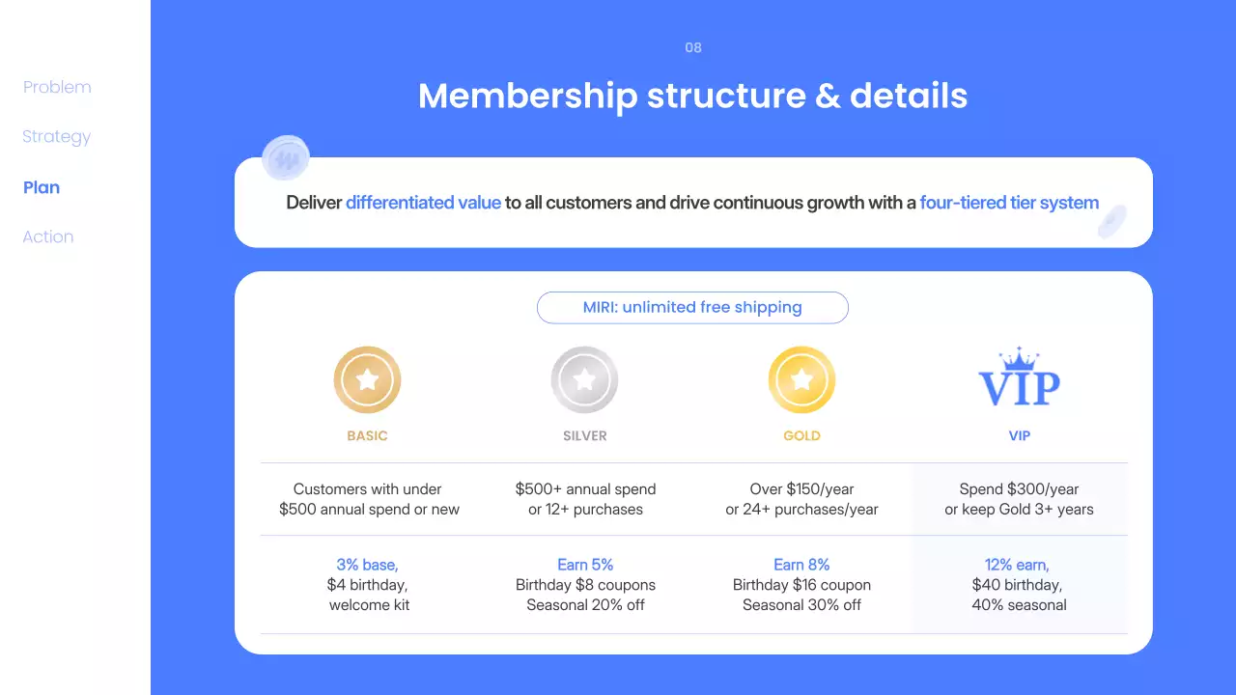Screen dimensions: 1236x695
Task: Click the small pill decoration on banner right
Action: (1112, 221)
